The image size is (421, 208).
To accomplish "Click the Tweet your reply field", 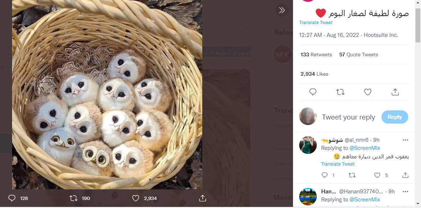I will click(348, 117).
